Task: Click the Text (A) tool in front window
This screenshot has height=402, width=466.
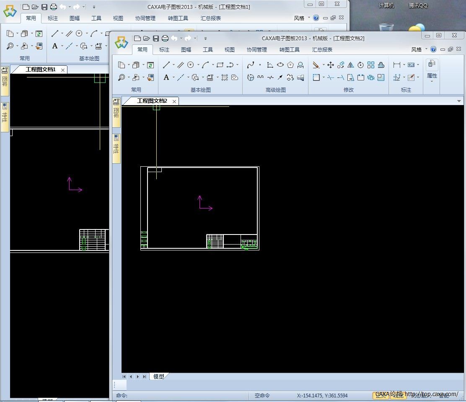Action: (x=166, y=77)
